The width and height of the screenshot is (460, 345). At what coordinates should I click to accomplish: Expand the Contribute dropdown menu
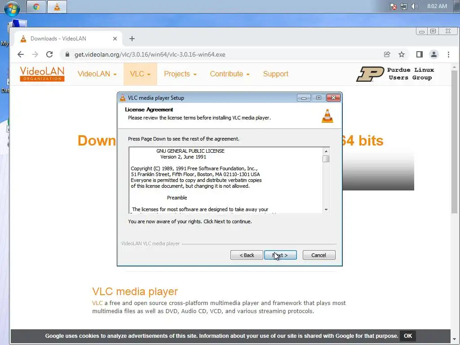(230, 74)
